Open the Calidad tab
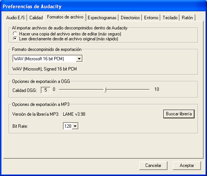This screenshot has width=207, height=176. (36, 18)
